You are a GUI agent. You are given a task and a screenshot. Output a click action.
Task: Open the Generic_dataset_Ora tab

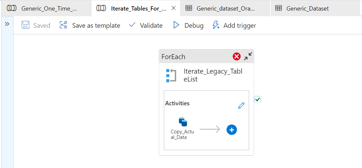(x=225, y=9)
